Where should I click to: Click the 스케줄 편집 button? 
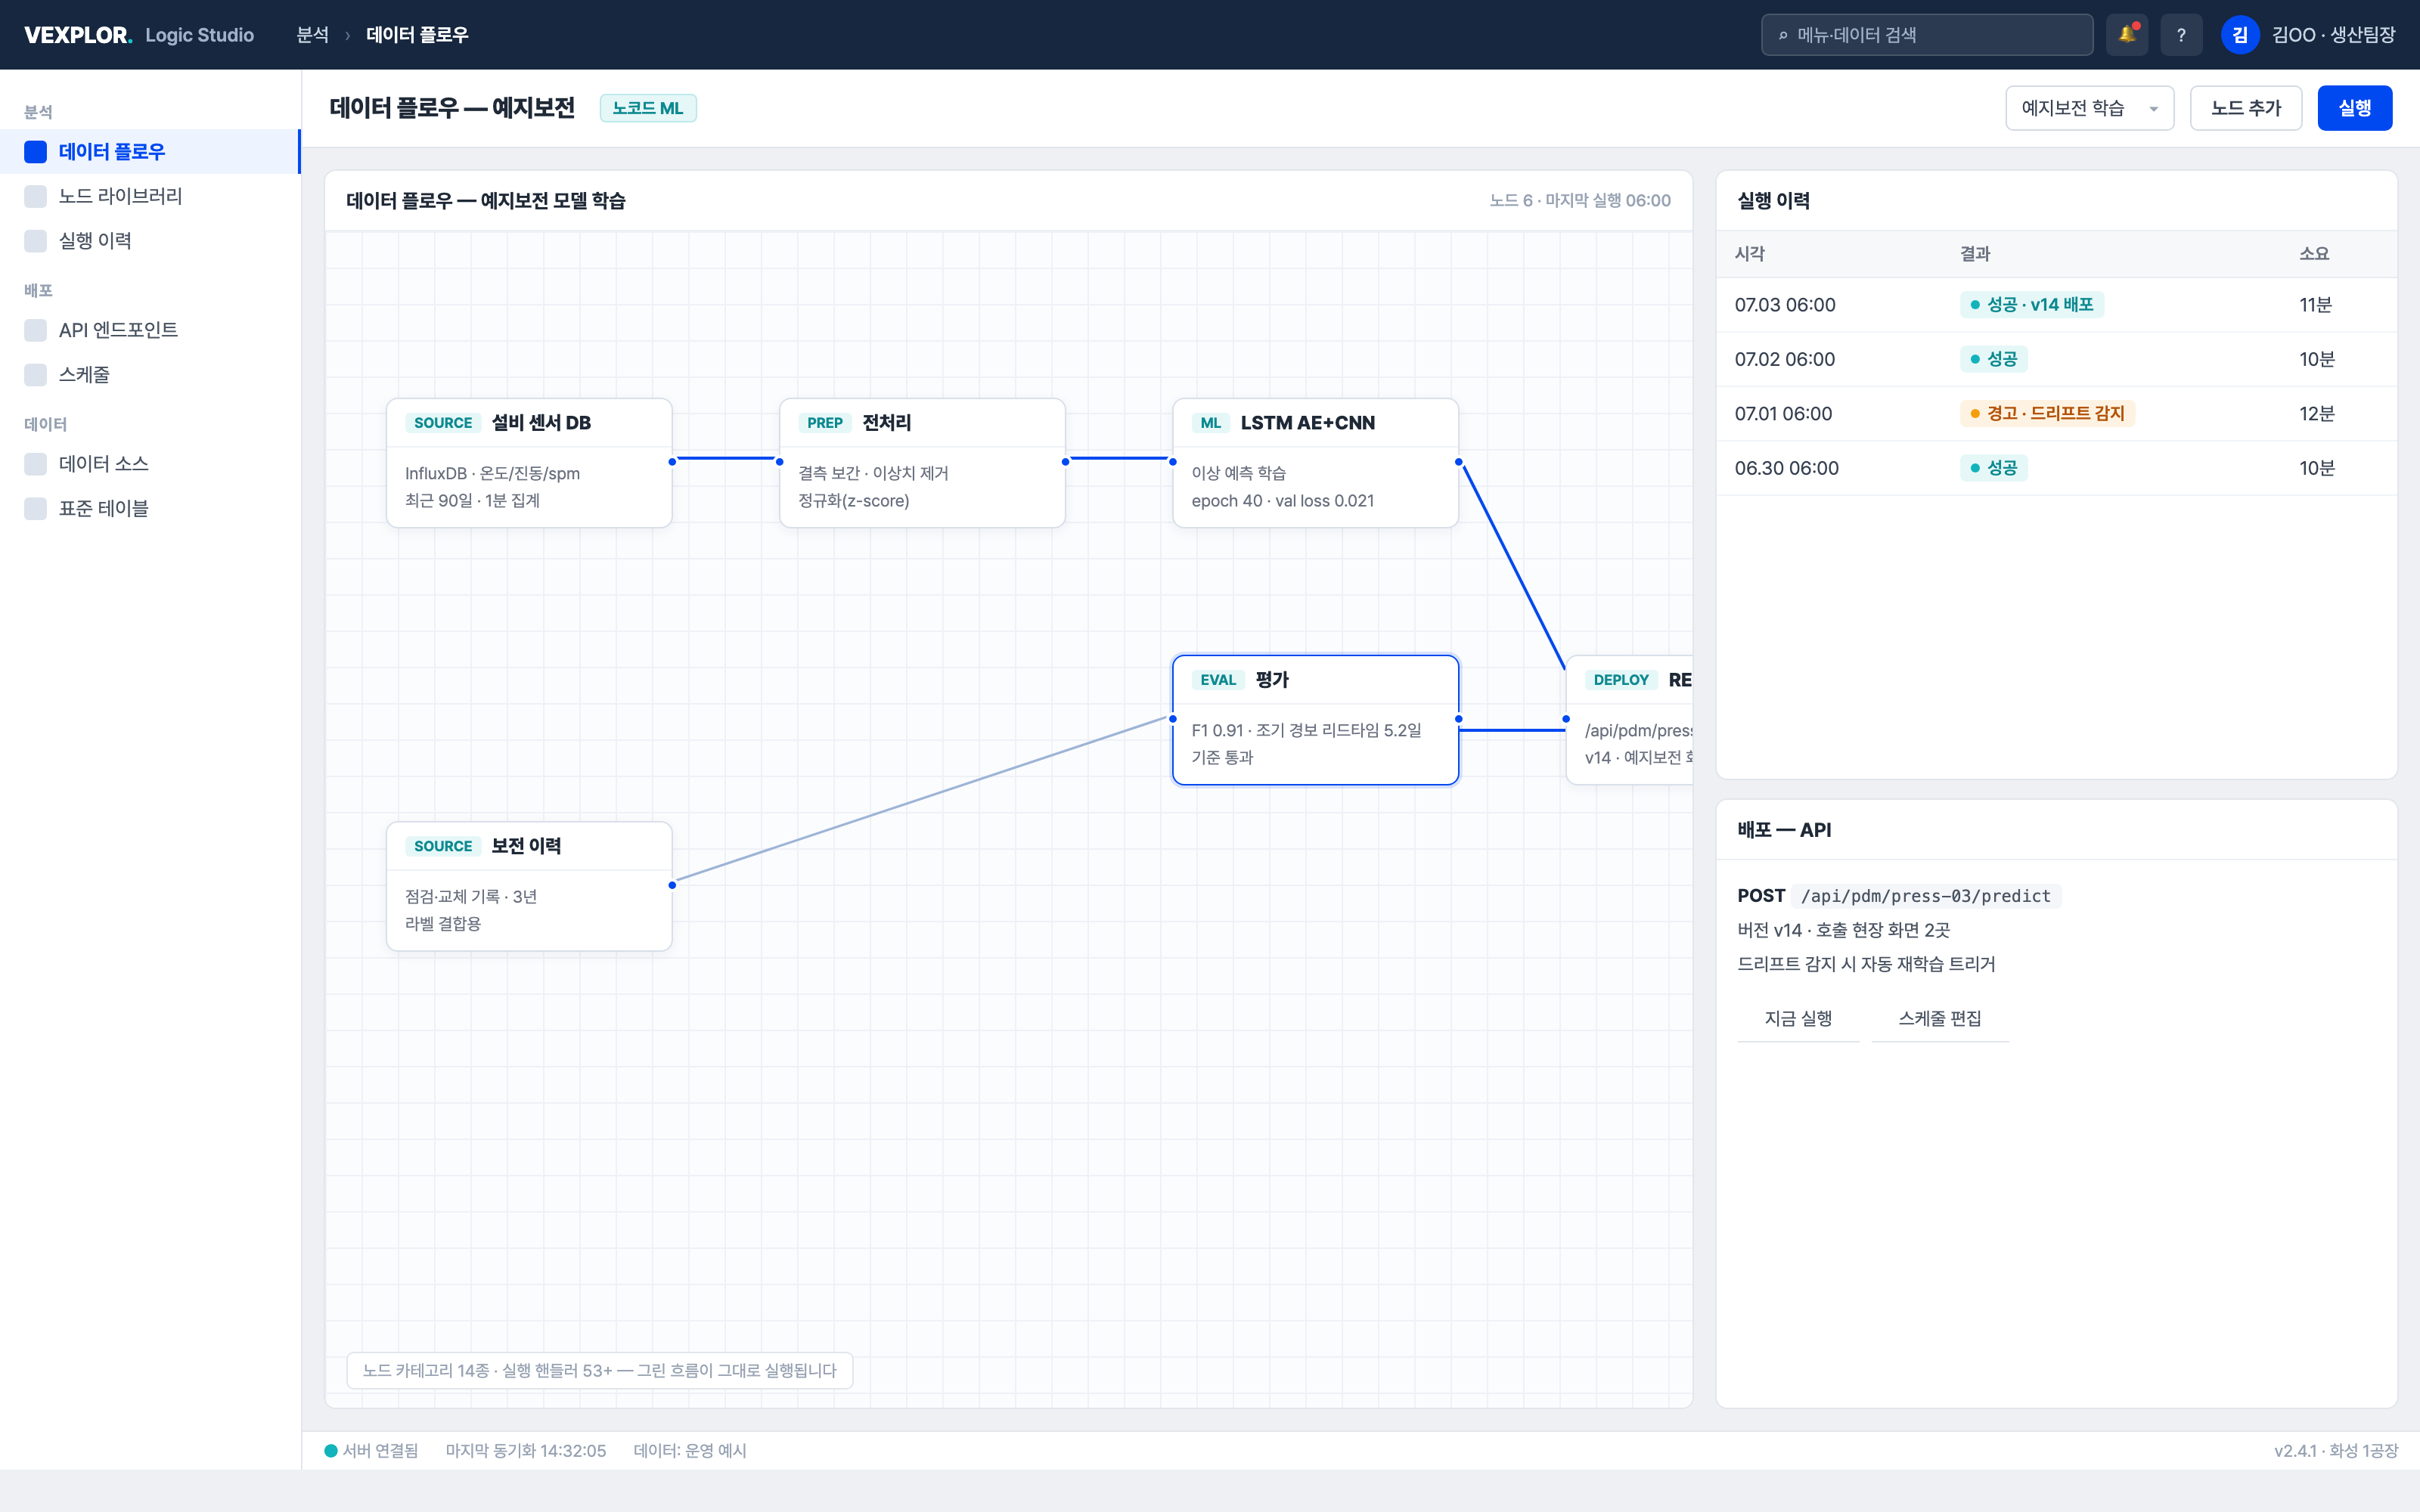tap(1940, 1018)
